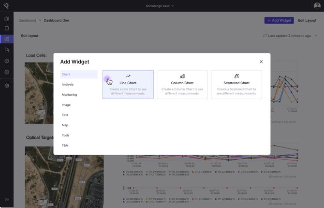The width and height of the screenshot is (324, 208).
Task: Click the Add Widget dialog title
Action: click(74, 61)
